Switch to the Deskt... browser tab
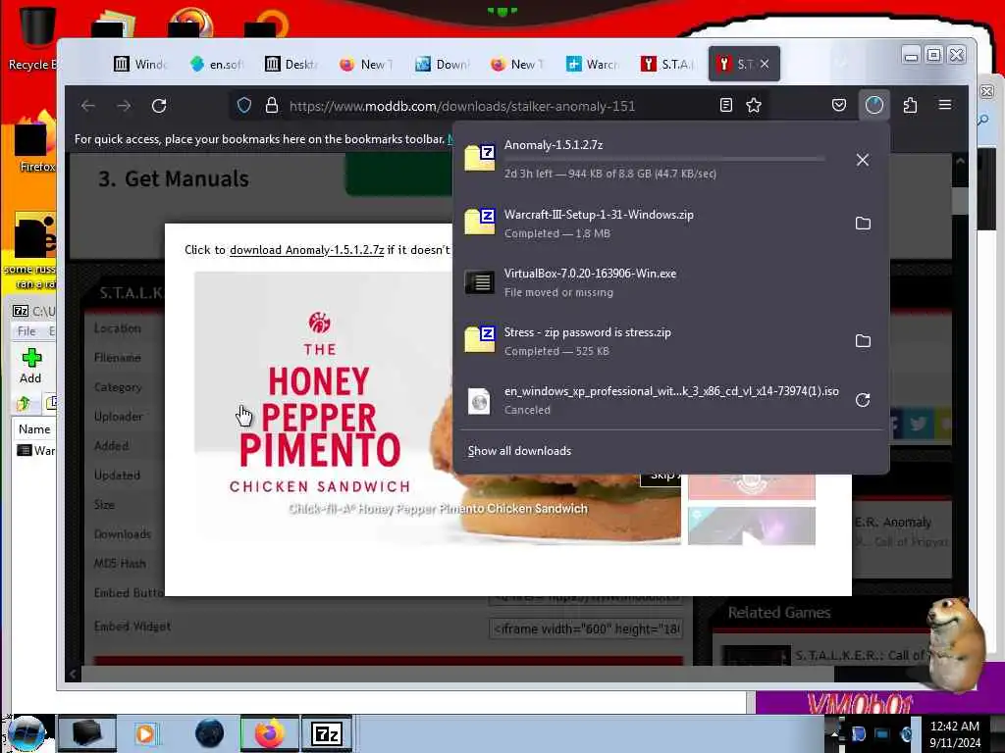This screenshot has width=1005, height=753. pos(292,64)
